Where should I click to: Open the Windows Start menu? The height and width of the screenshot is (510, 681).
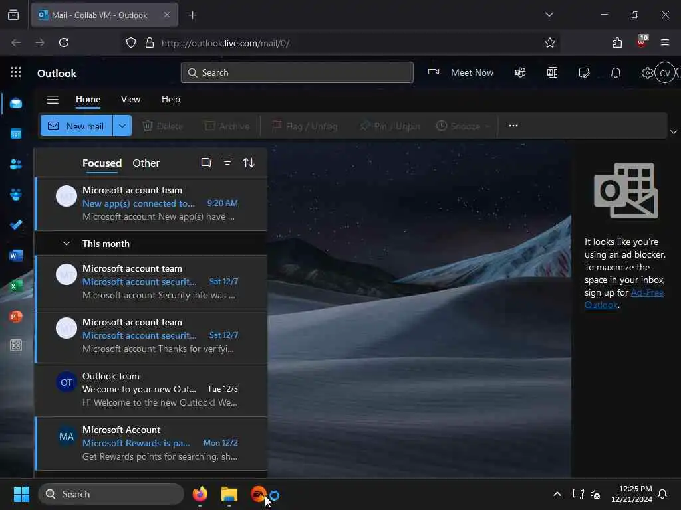coord(21,494)
